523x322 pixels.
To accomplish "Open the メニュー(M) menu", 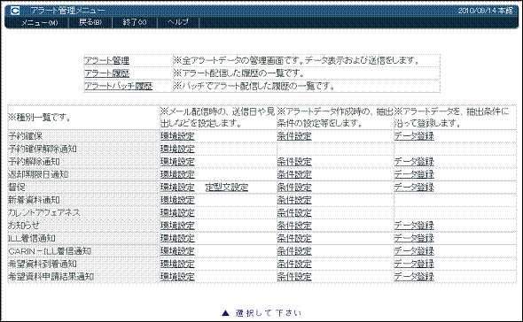I will (39, 23).
